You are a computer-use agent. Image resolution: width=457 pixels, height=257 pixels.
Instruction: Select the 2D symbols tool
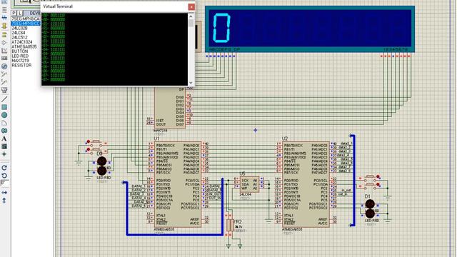(4, 146)
